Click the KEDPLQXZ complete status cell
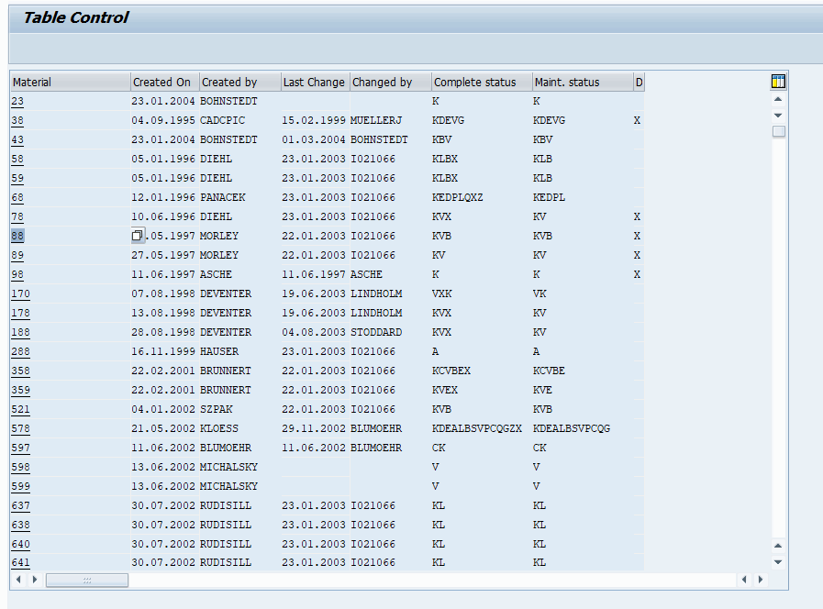The width and height of the screenshot is (823, 609). [x=457, y=197]
